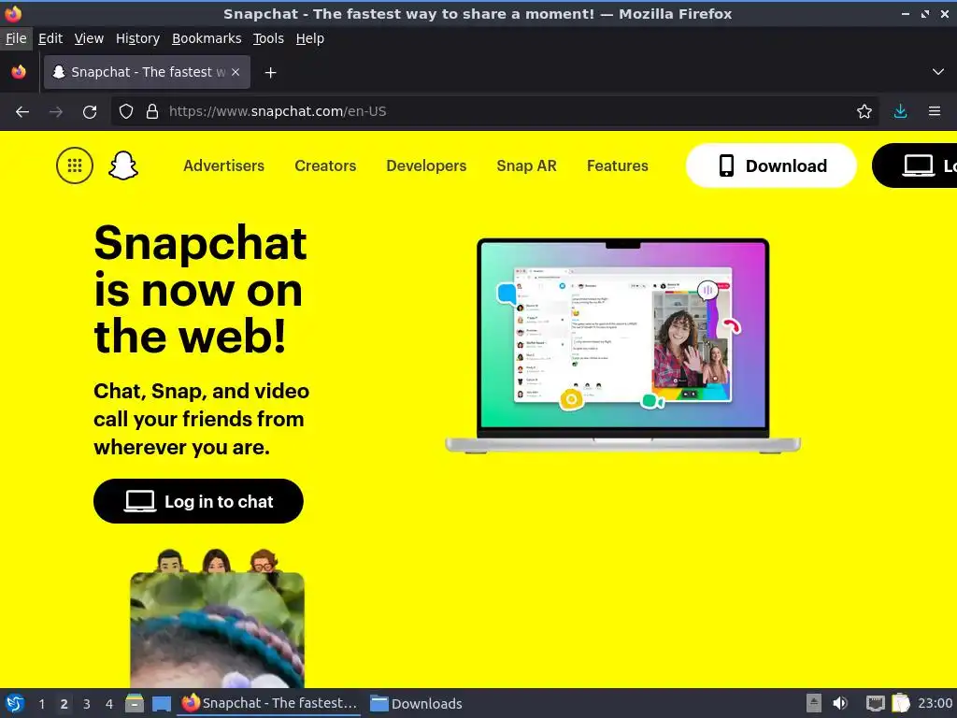Click the Snapchat ghost logo
The height and width of the screenshot is (718, 957).
123,165
